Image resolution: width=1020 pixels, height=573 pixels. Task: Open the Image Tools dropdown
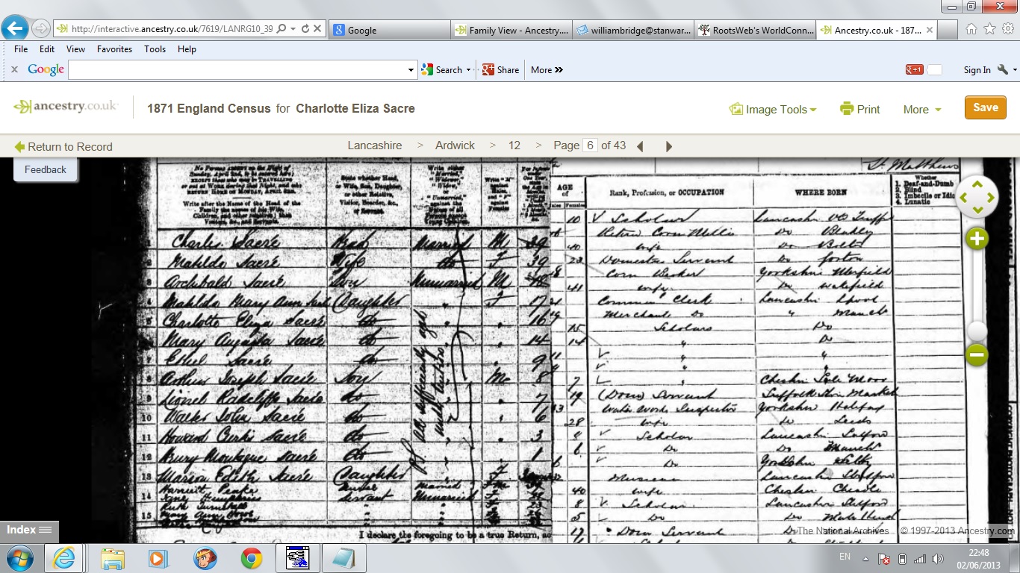pos(773,109)
